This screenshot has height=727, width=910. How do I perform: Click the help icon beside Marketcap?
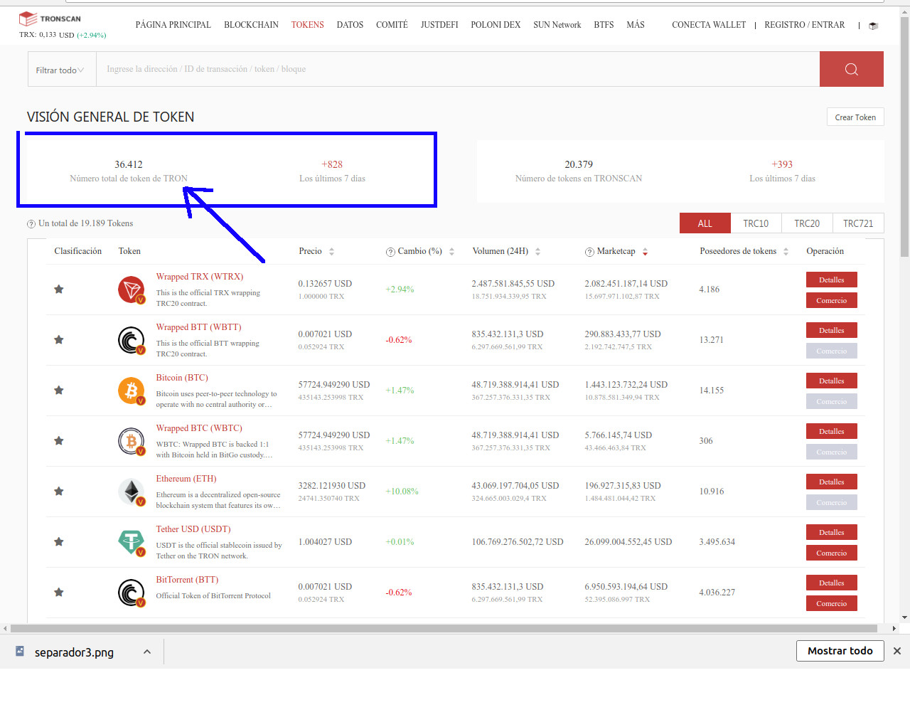(x=589, y=252)
